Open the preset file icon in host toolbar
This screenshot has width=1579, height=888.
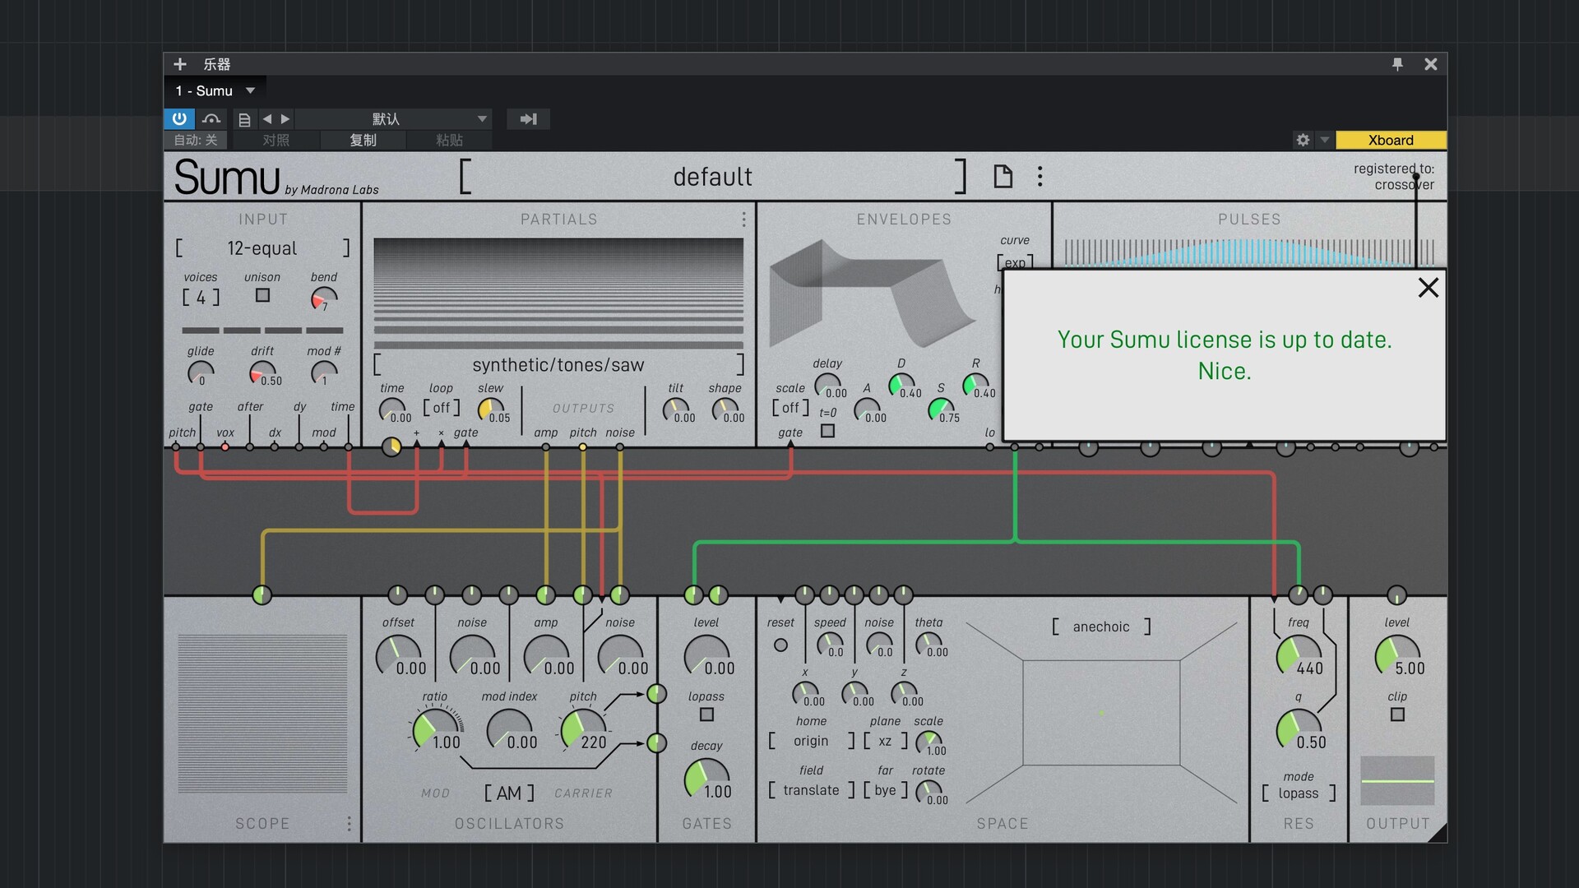pyautogui.click(x=244, y=119)
